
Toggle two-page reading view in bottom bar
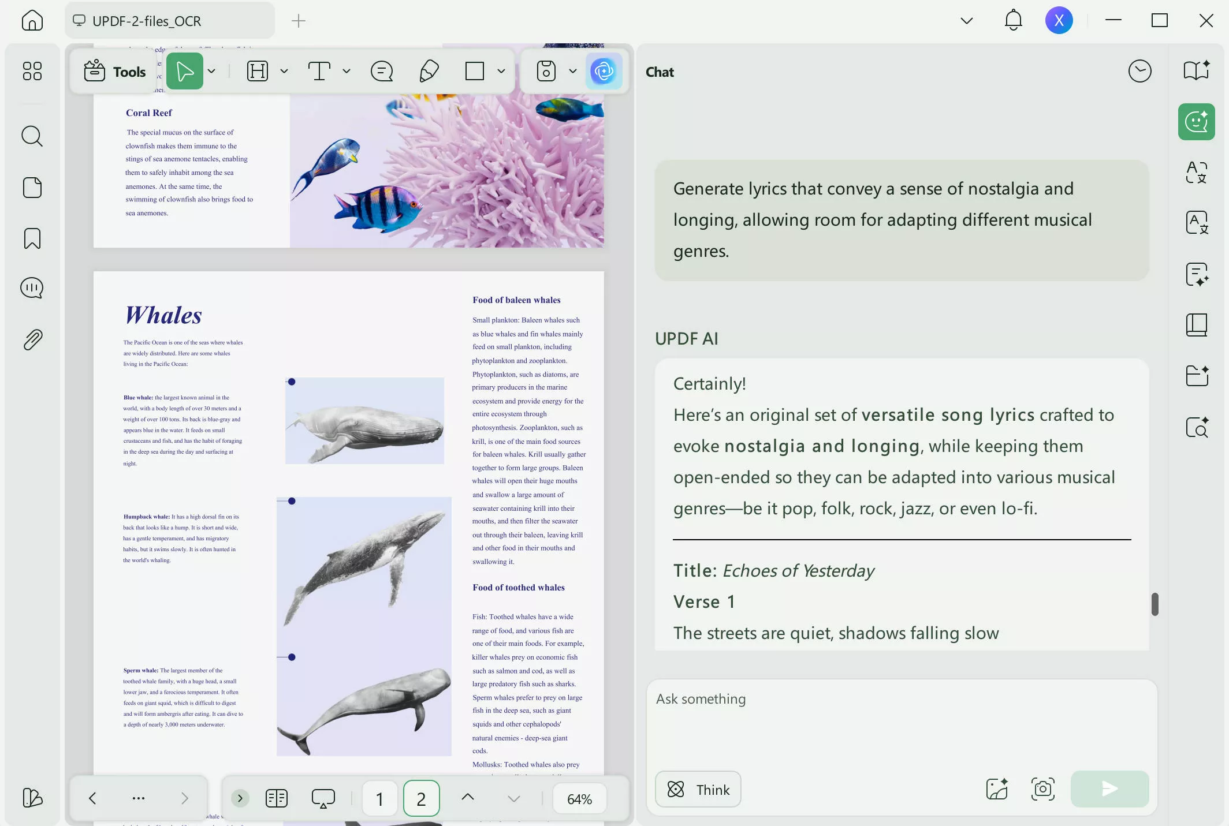[x=277, y=798]
